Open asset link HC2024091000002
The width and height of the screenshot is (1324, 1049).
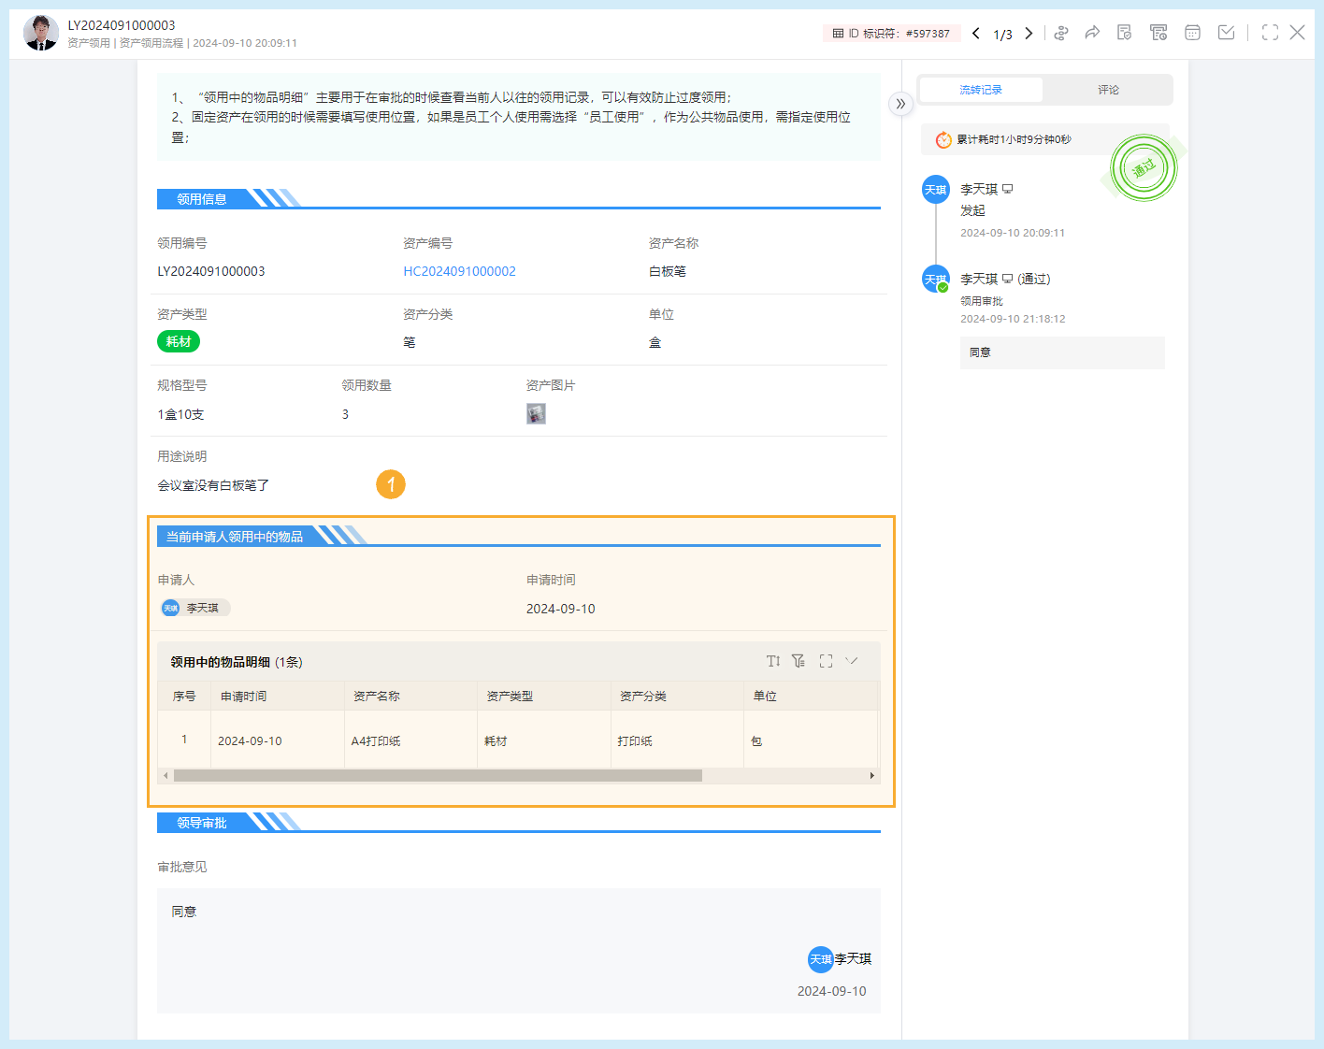click(459, 270)
